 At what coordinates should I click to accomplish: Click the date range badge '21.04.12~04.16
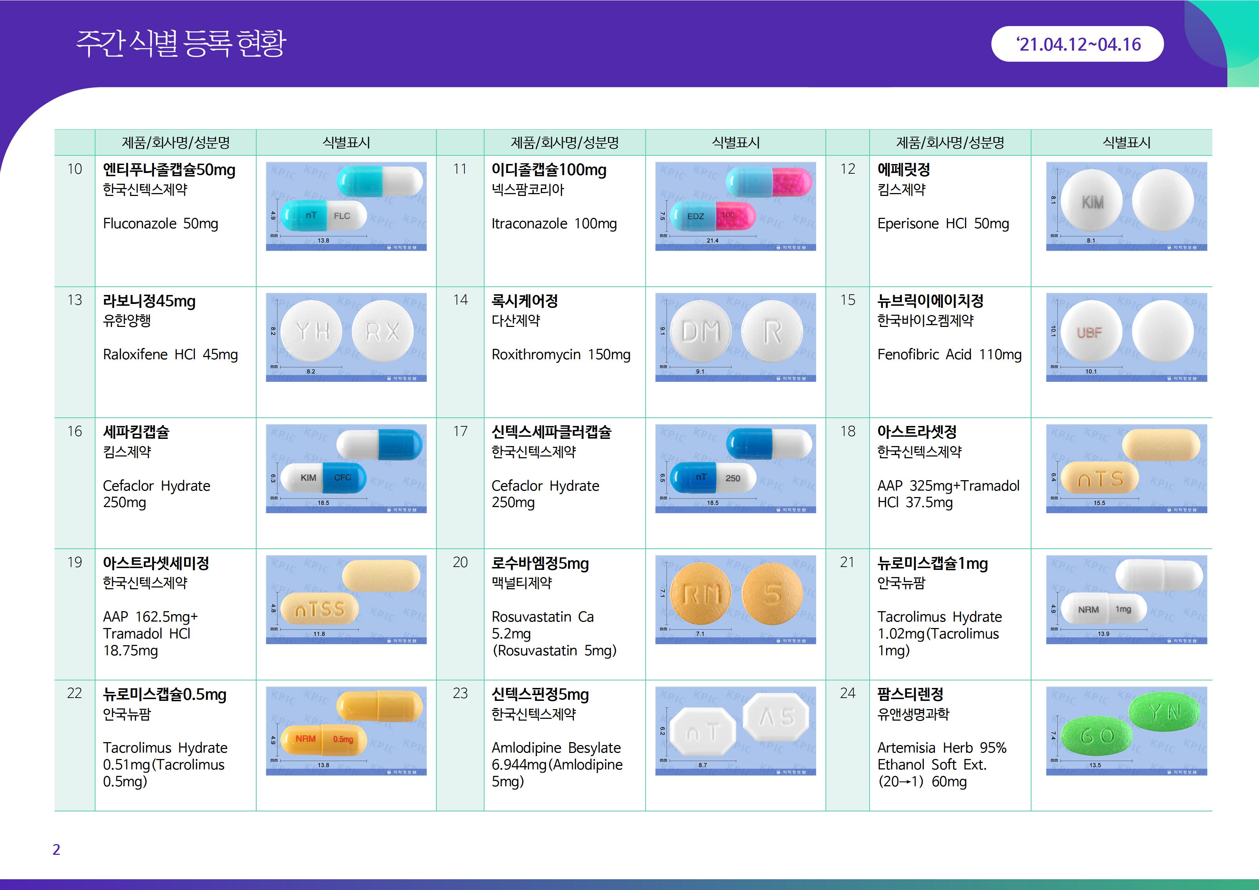(1077, 44)
